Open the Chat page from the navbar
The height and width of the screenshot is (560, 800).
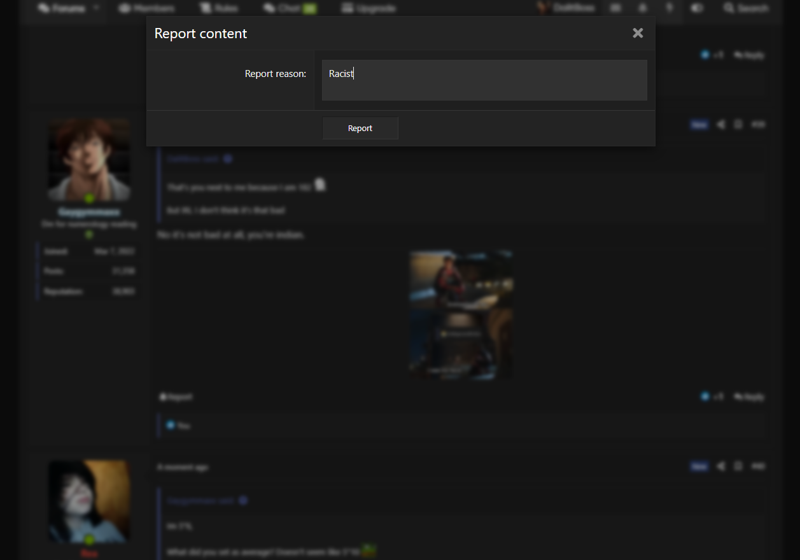[x=284, y=8]
